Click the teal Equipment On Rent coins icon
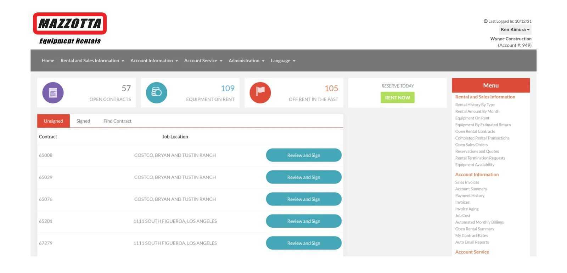This screenshot has width=567, height=273. [x=156, y=93]
